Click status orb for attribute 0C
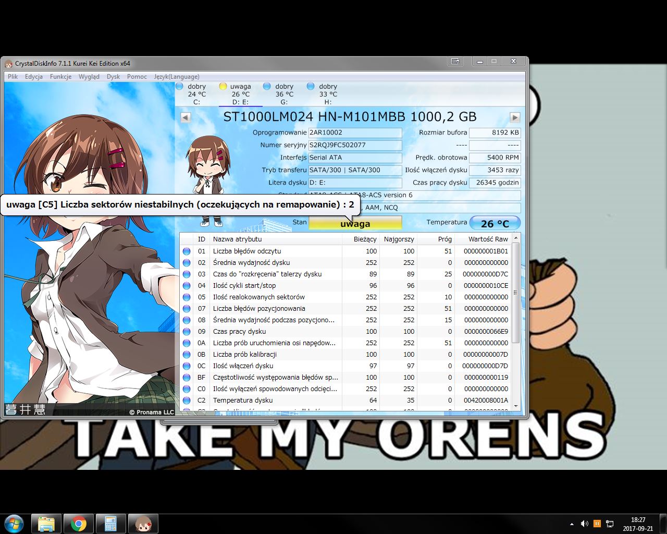Screen dimensions: 667x534 (187, 366)
